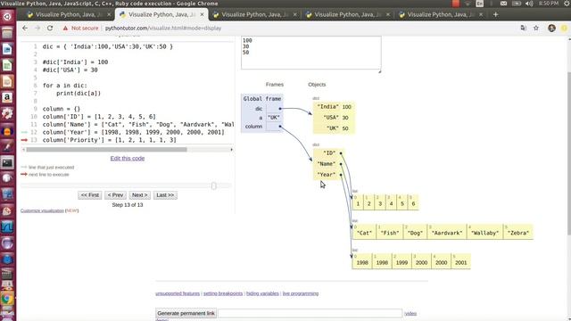Click the red recording indicator in top bar

(x=456, y=4)
